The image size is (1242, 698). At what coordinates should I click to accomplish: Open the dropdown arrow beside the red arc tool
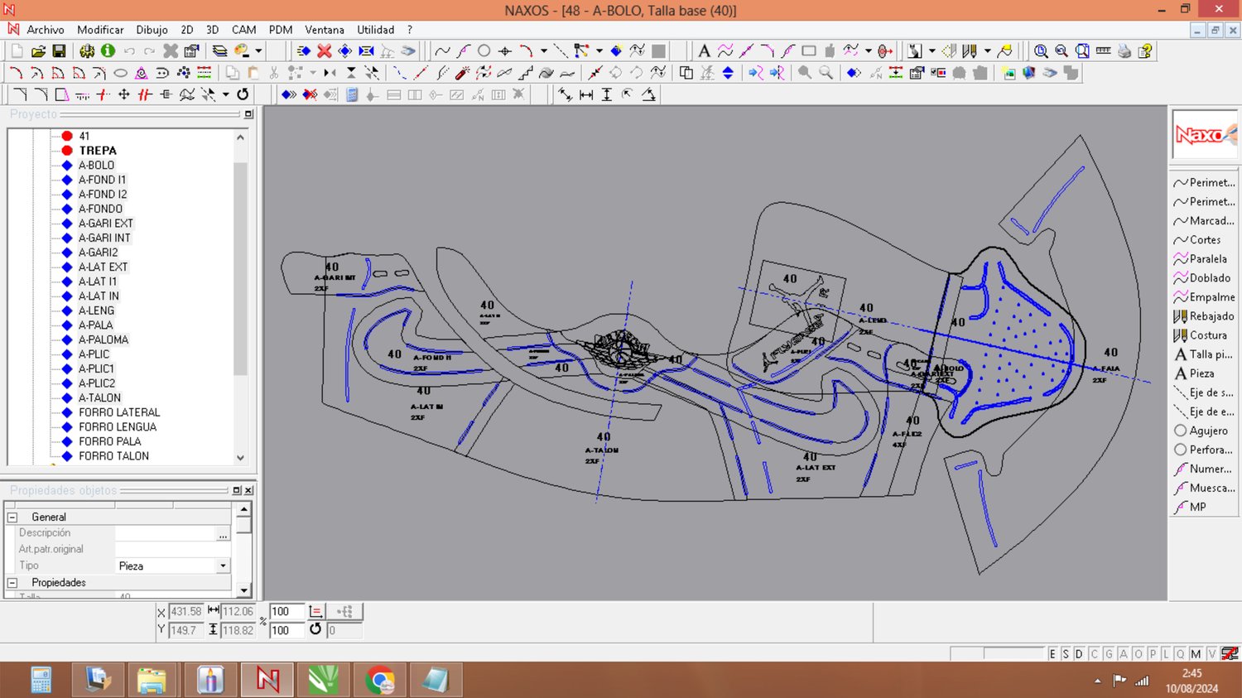544,51
